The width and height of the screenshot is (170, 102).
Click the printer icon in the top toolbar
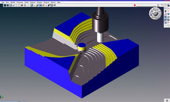pyautogui.click(x=52, y=5)
